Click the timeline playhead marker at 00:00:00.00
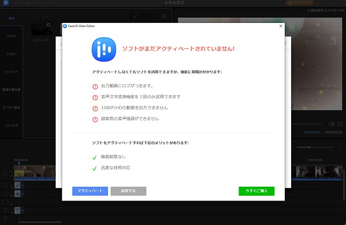The width and height of the screenshot is (346, 225). pyautogui.click(x=19, y=163)
